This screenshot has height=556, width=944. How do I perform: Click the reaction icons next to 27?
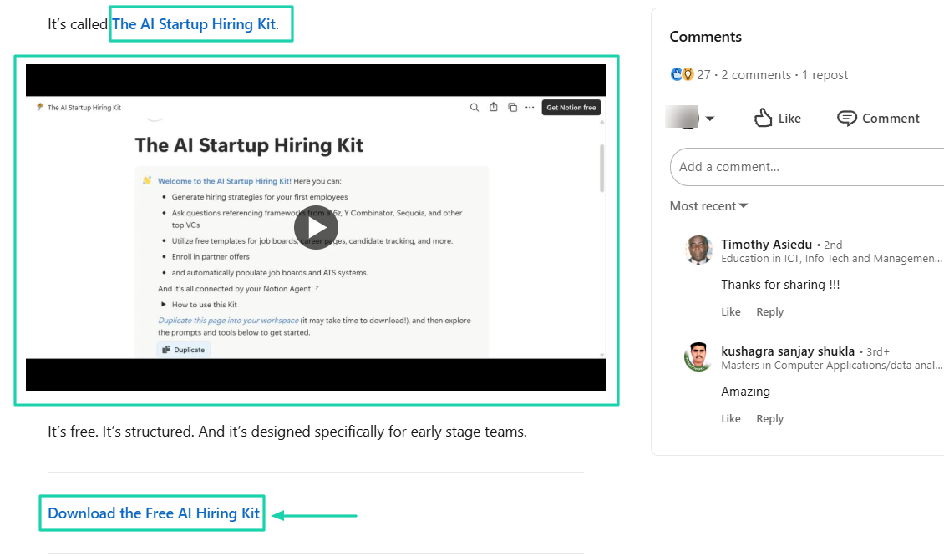[x=683, y=74]
